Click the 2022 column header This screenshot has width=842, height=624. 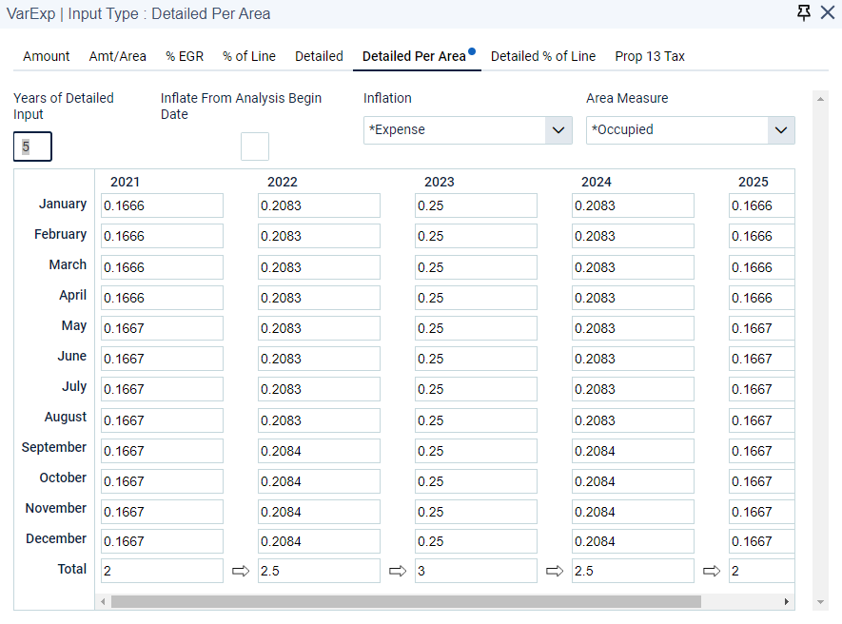tap(283, 182)
